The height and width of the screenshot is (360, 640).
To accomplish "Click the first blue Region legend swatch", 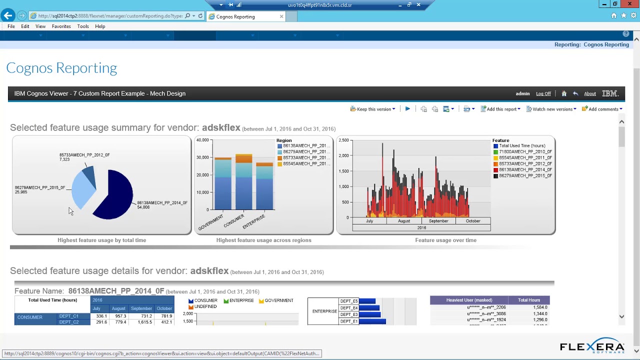I will [x=279, y=146].
